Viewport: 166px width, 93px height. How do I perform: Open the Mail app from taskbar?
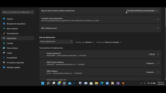tap(70, 83)
